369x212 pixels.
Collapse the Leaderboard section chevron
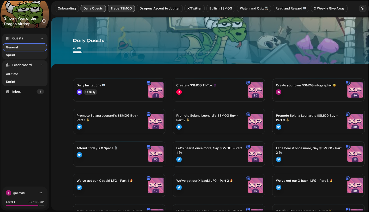(x=42, y=65)
